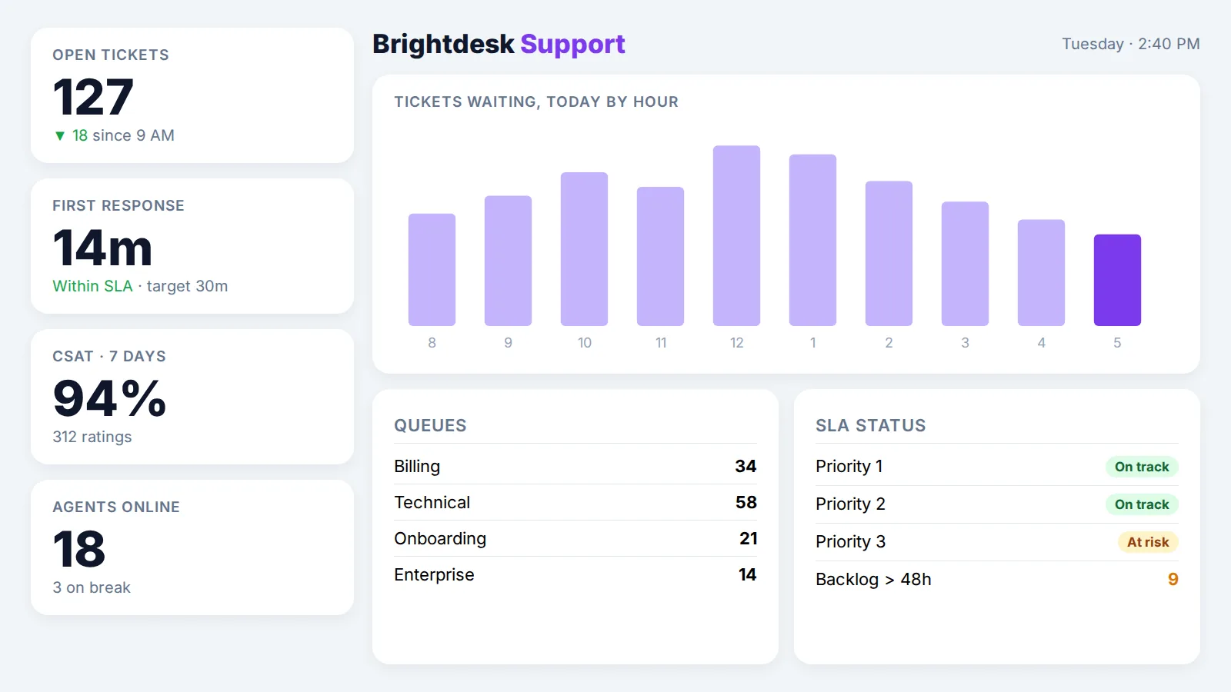1231x692 pixels.
Task: Click the orange backlog count 9
Action: 1173,579
